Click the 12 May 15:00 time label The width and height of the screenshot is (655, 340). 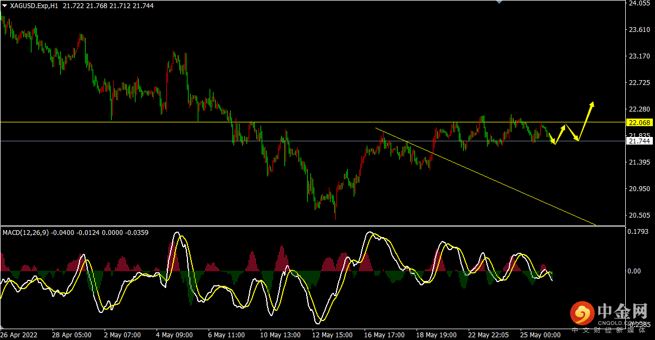(x=333, y=335)
